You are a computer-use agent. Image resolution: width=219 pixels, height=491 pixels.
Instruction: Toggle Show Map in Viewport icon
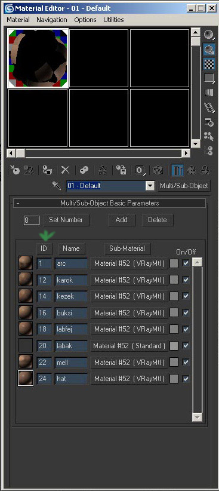(158, 170)
